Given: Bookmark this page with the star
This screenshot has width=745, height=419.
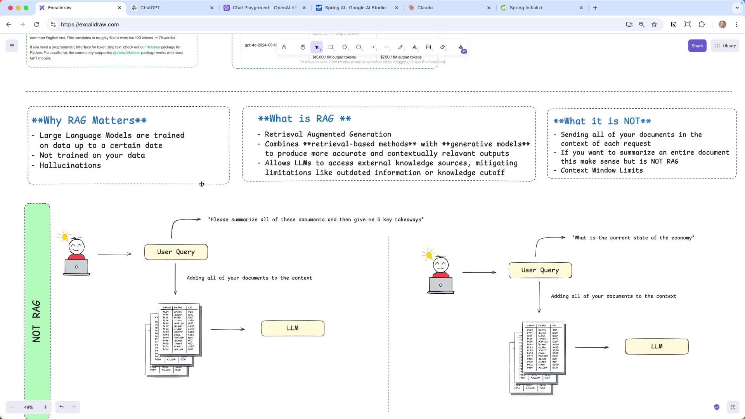Looking at the screenshot, I should pos(654,24).
